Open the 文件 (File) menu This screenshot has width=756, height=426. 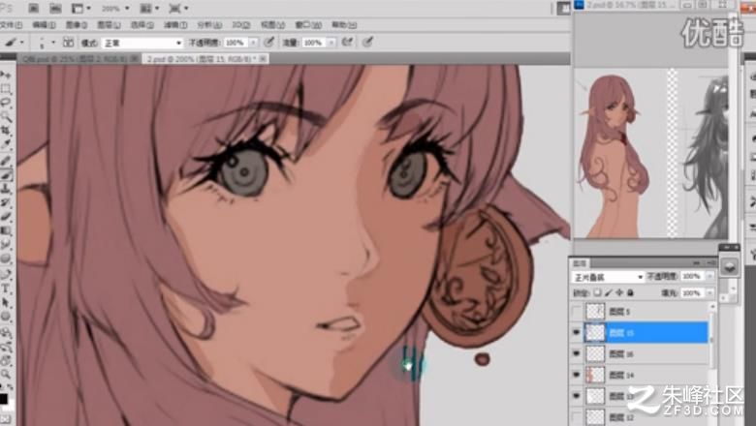[11, 24]
